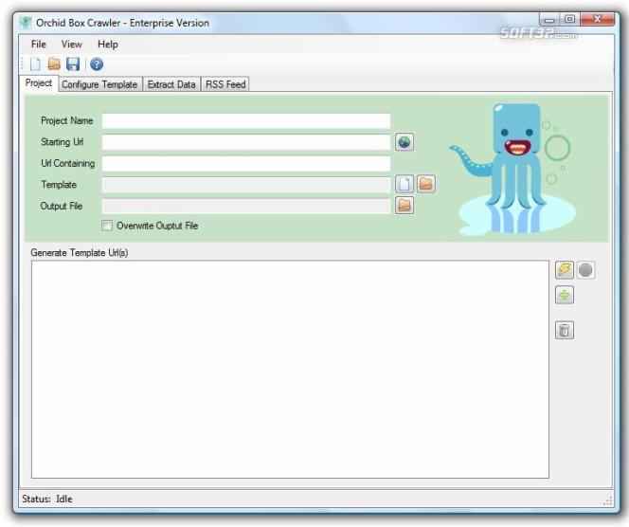
Task: Click inside the Generate Template Url(s) list
Action: click(290, 370)
